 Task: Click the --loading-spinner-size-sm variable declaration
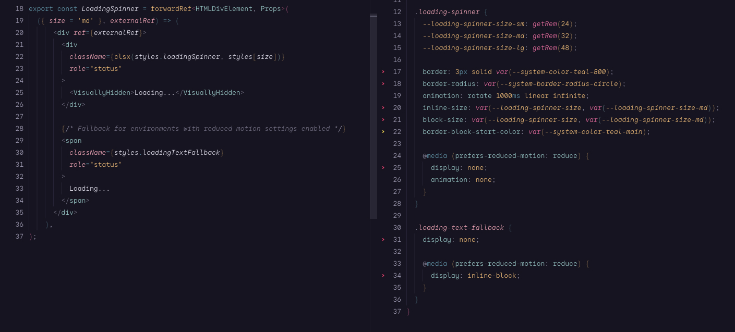pos(473,23)
